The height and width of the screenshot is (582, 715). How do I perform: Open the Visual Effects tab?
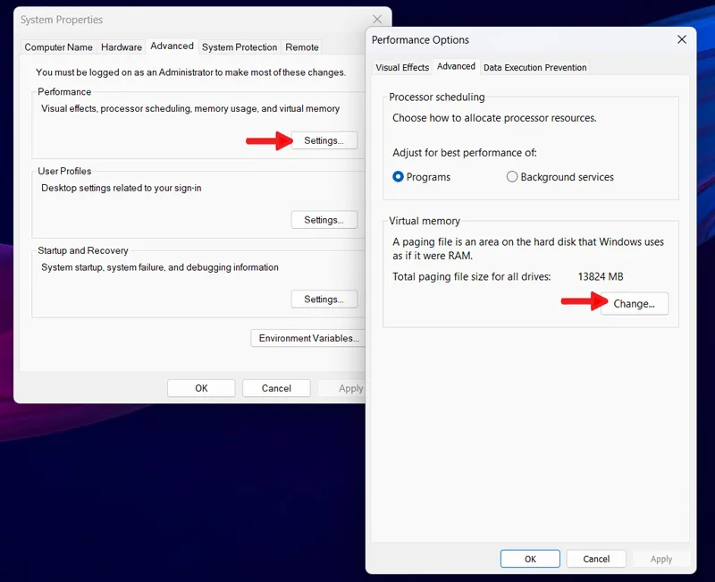[x=402, y=68]
